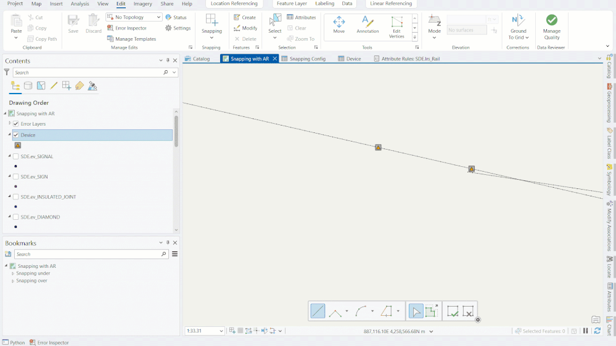The width and height of the screenshot is (616, 346).
Task: Click the Device layer symbol swatch
Action: pos(18,145)
